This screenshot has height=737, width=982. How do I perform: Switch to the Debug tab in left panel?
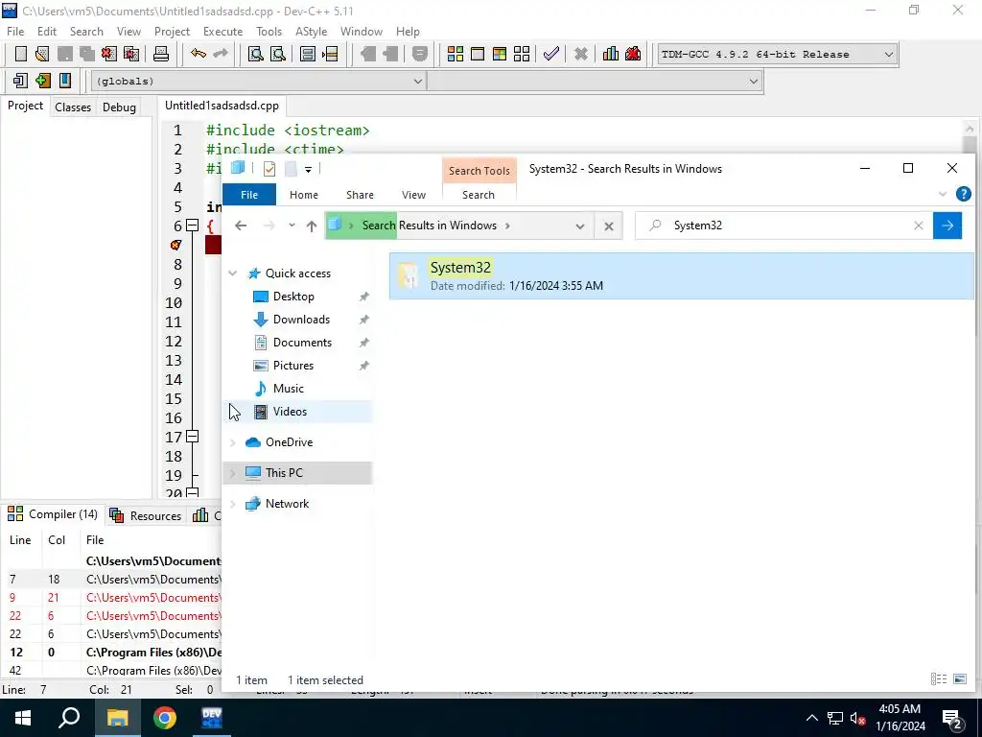[x=119, y=107]
